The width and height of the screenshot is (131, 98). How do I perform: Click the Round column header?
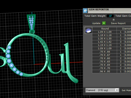pyautogui.click(x=105, y=29)
